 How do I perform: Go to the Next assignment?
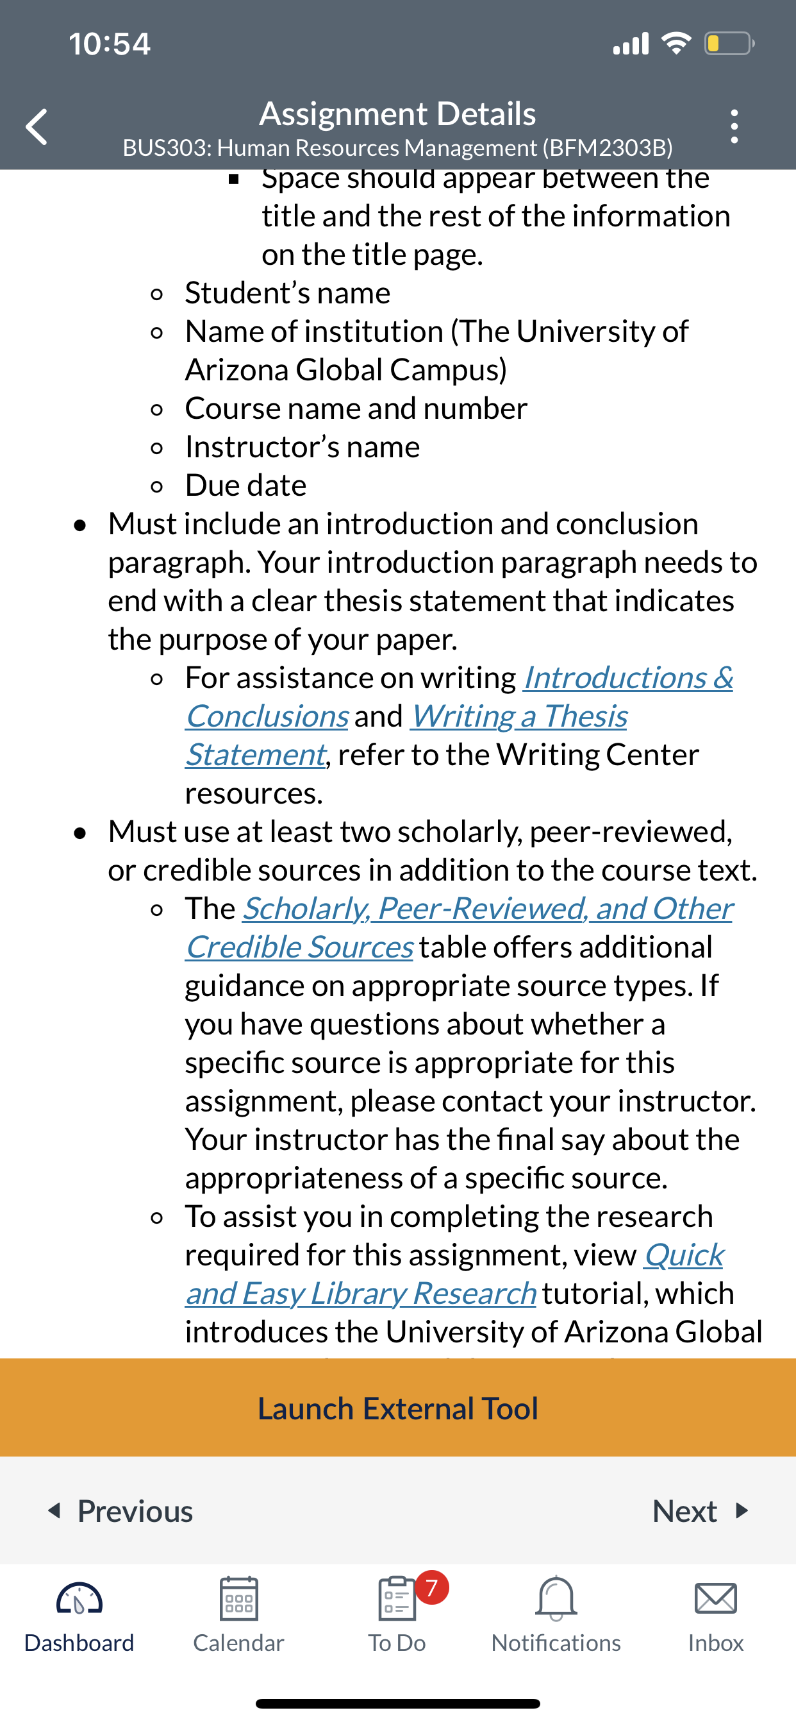[x=701, y=1510]
